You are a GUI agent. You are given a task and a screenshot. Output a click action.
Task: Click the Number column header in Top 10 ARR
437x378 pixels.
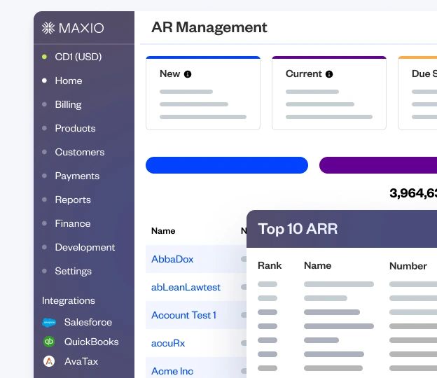pyautogui.click(x=408, y=266)
